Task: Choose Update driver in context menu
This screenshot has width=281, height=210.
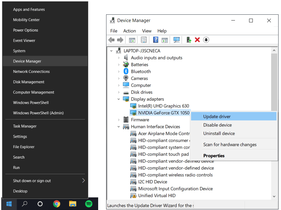Action: (234, 116)
